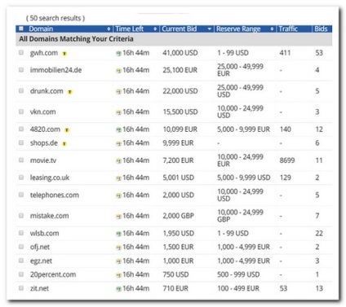Click the time icon in gwh.com row
Image resolution: width=346 pixels, height=307 pixels.
[x=118, y=54]
